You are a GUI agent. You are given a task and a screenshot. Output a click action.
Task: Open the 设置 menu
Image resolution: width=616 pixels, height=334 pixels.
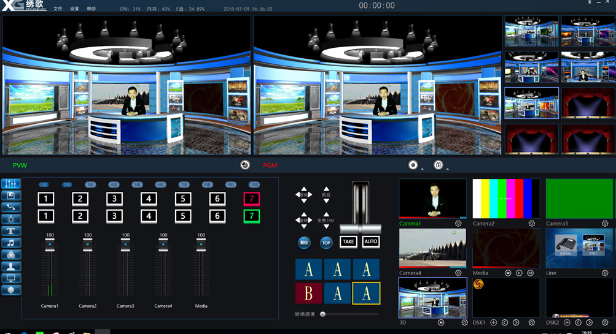[x=74, y=9]
